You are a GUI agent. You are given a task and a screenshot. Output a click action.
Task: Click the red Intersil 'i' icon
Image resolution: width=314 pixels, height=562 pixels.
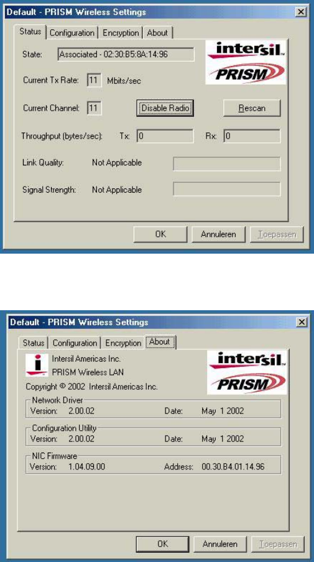coord(37,364)
